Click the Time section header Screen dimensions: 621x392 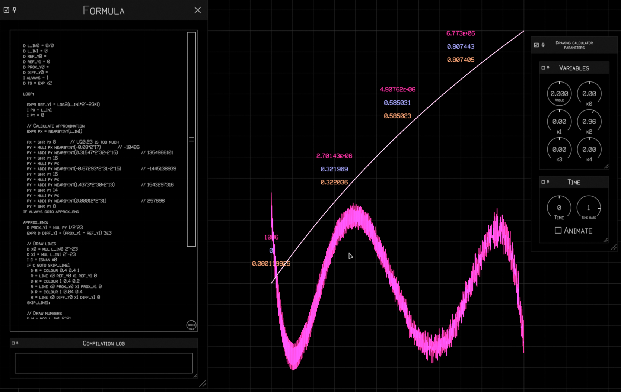(x=574, y=182)
